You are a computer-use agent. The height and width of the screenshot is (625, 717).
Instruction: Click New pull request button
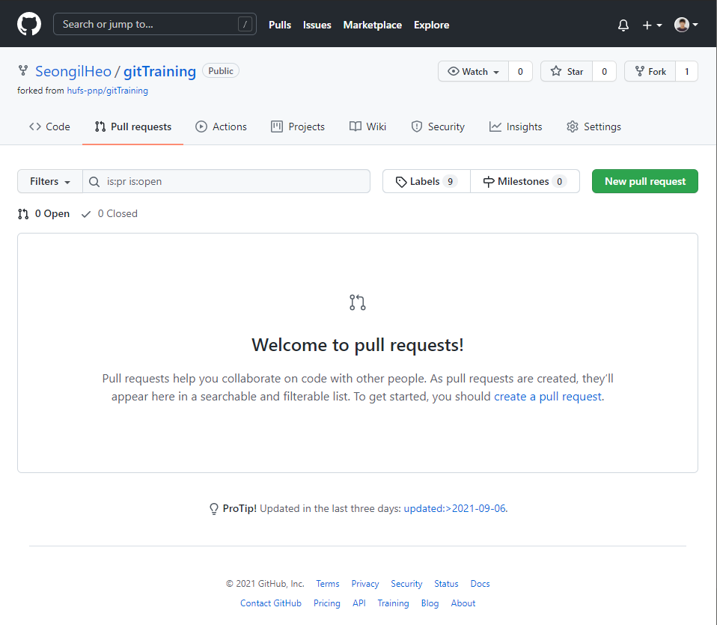click(x=644, y=181)
